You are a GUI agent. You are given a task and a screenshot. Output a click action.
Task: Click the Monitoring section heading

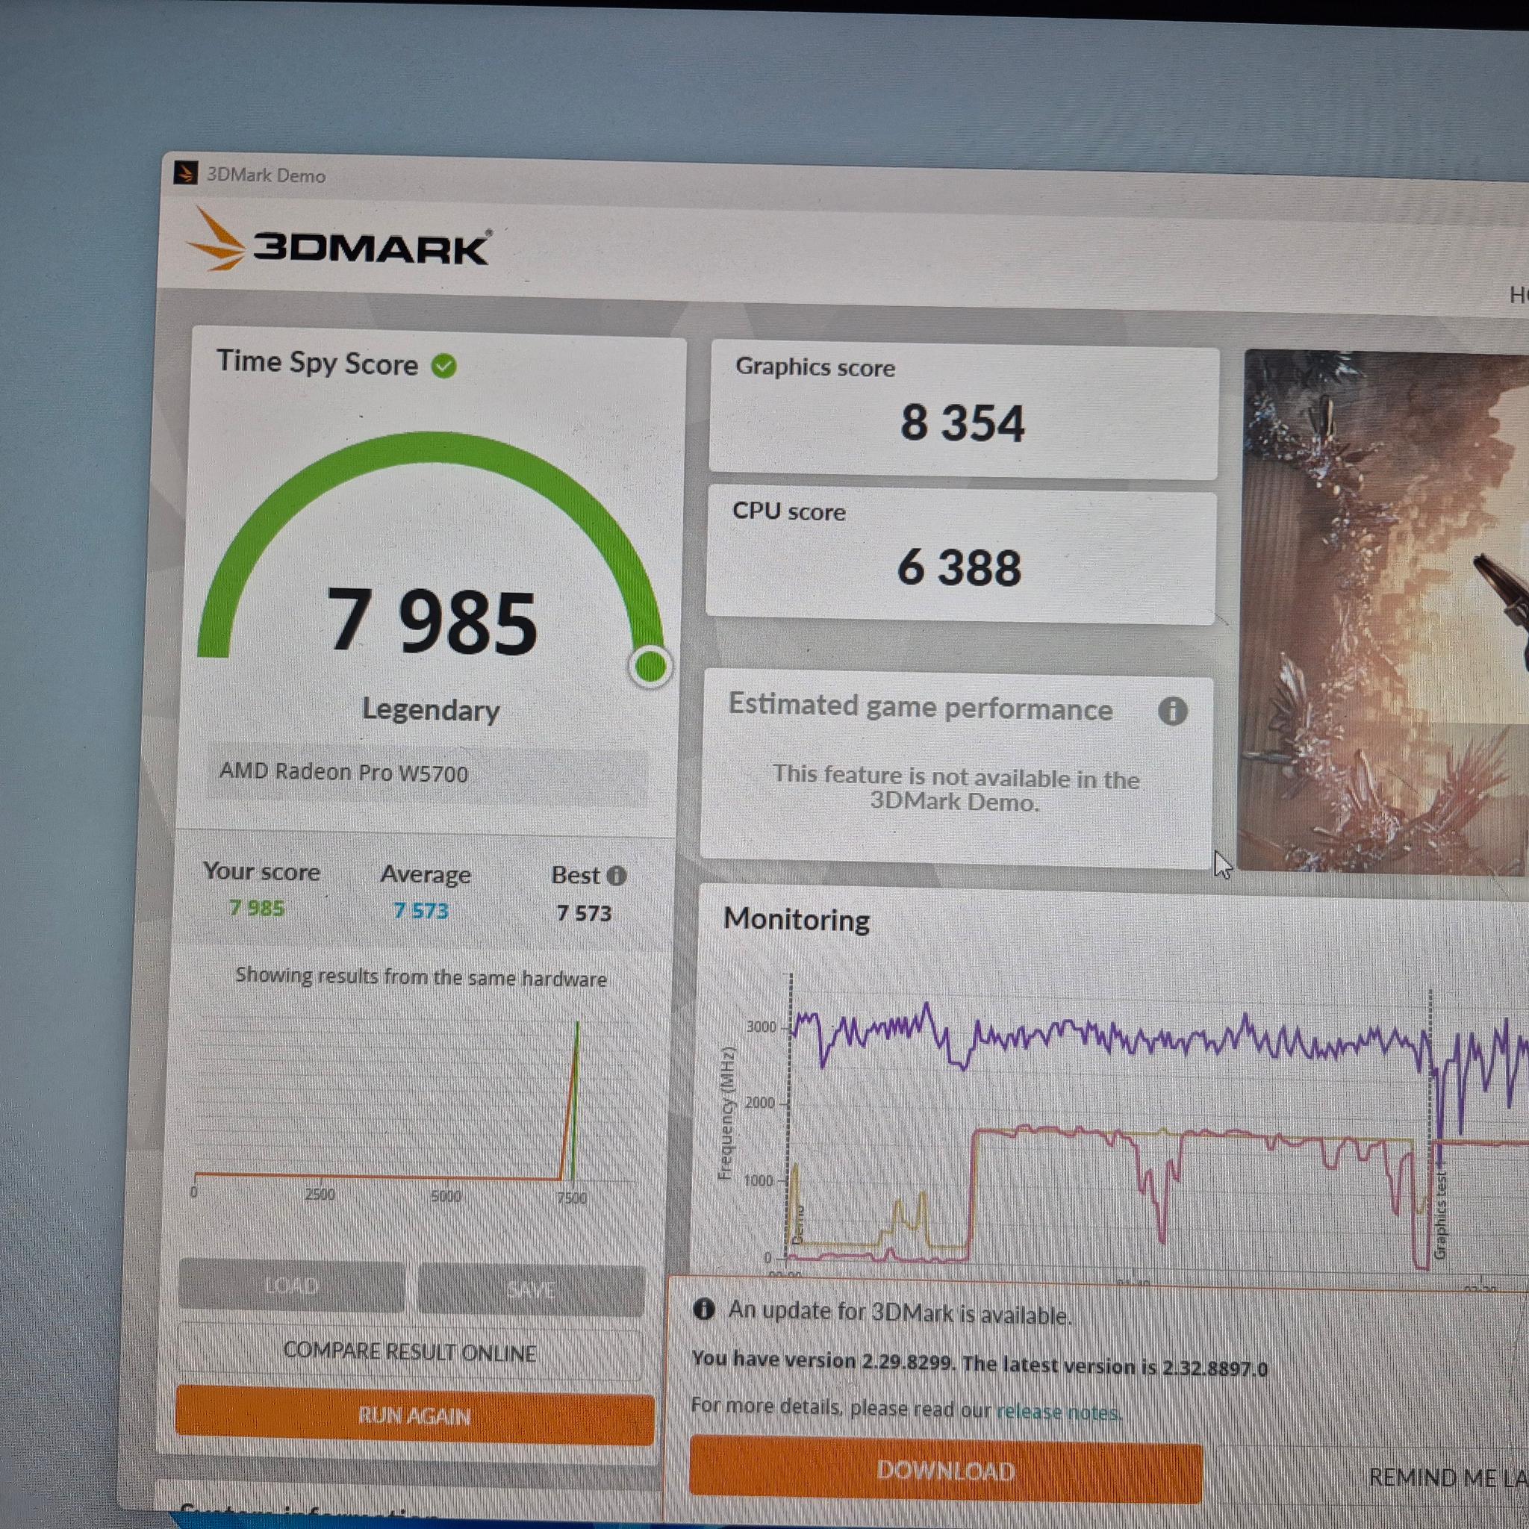796,920
